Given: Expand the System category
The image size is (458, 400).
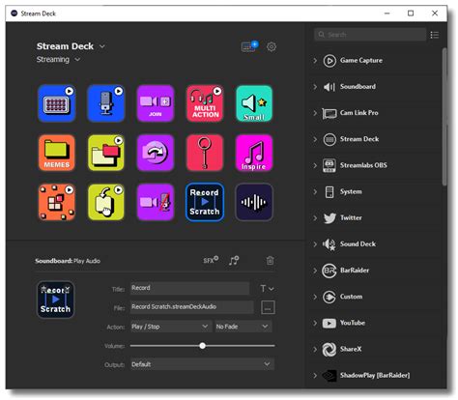Looking at the screenshot, I should click(x=315, y=192).
